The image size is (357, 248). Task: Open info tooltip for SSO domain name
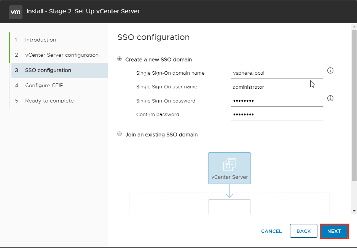pos(330,70)
